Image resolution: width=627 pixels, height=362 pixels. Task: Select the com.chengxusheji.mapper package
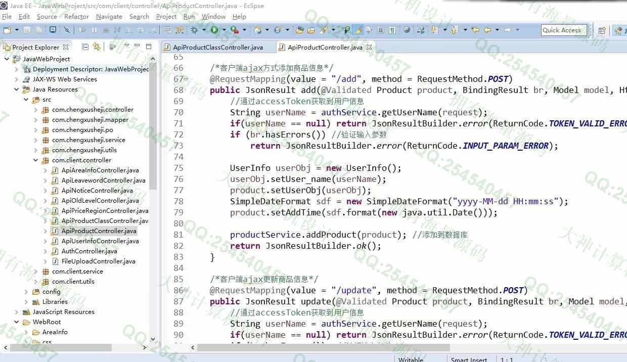tap(90, 119)
